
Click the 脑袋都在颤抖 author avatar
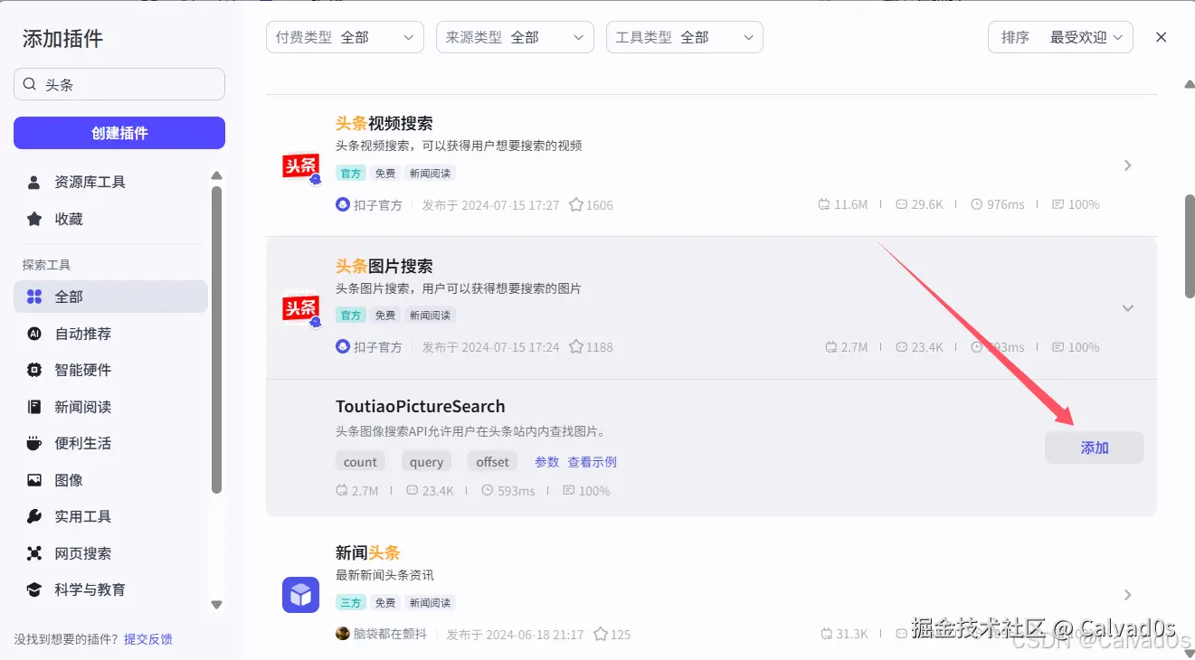coord(343,634)
